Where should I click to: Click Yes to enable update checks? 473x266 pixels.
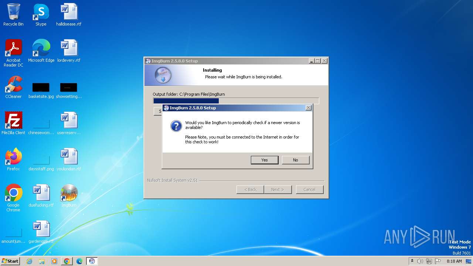[265, 160]
